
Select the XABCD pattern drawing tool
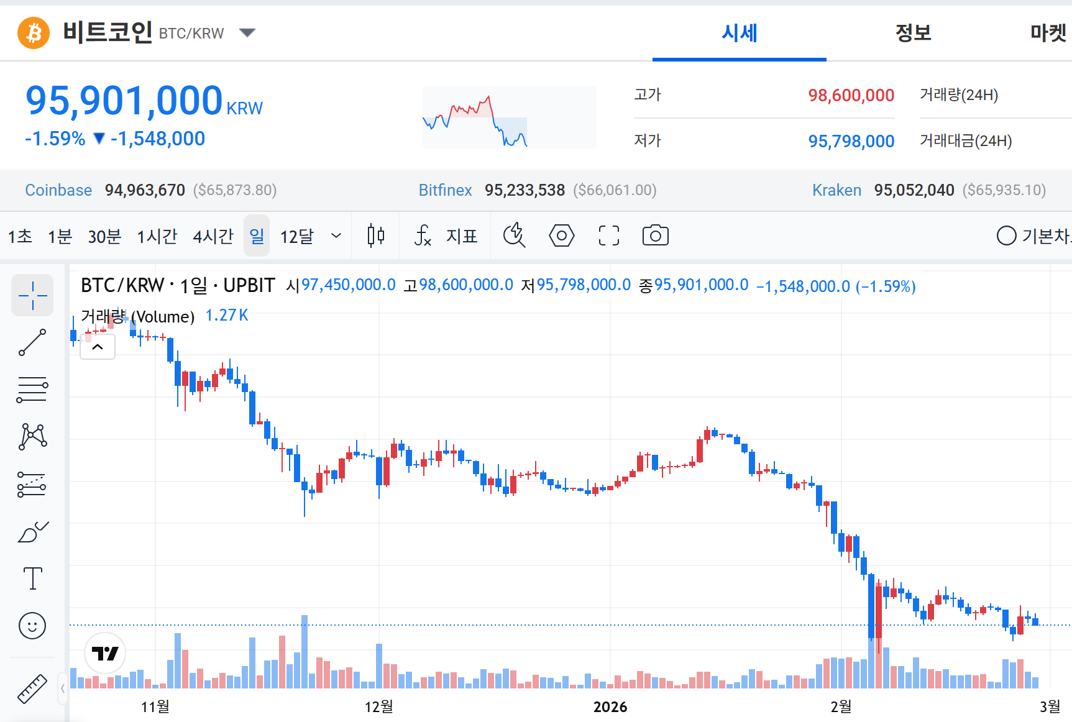32,437
